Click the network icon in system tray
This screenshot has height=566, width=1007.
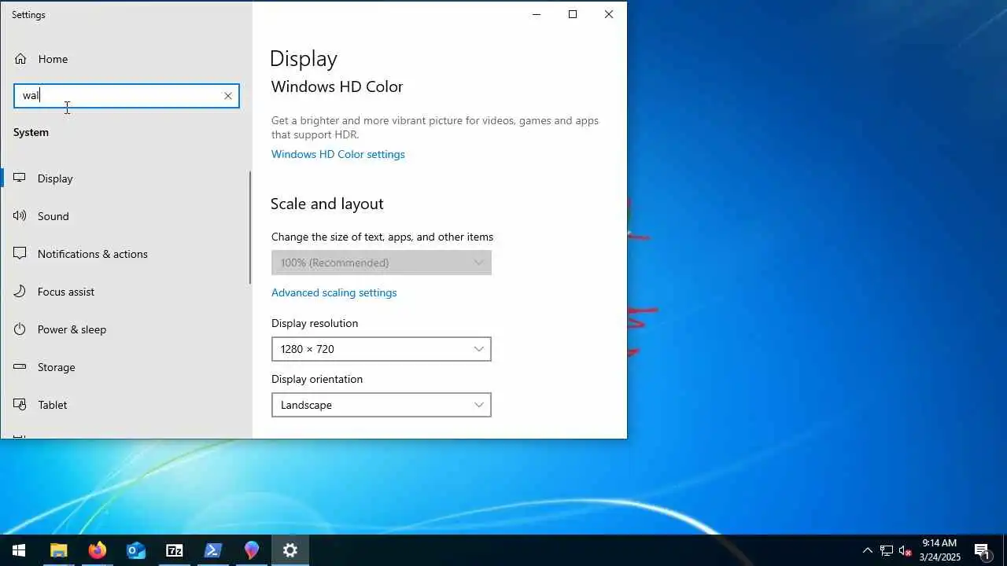click(x=887, y=550)
